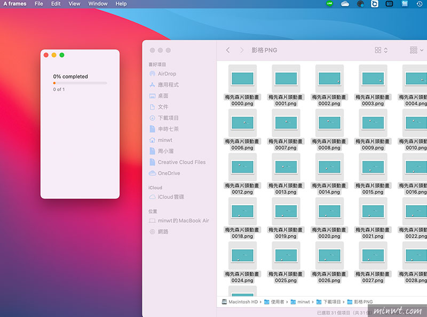Viewport: 427px width, 317px height.
Task: Click Macintosh HD in path bar
Action: (240, 302)
